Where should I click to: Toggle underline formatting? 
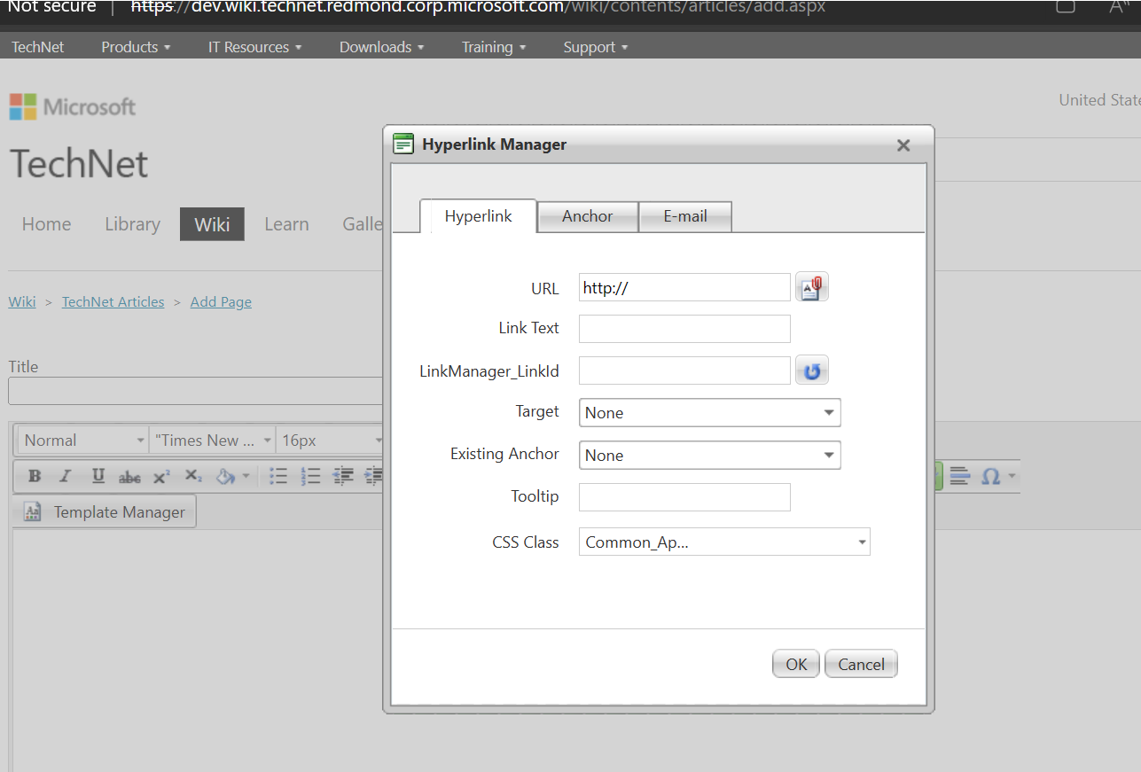[97, 476]
